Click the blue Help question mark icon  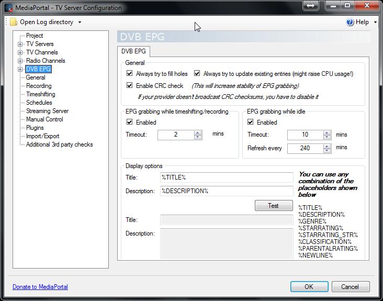(x=350, y=22)
